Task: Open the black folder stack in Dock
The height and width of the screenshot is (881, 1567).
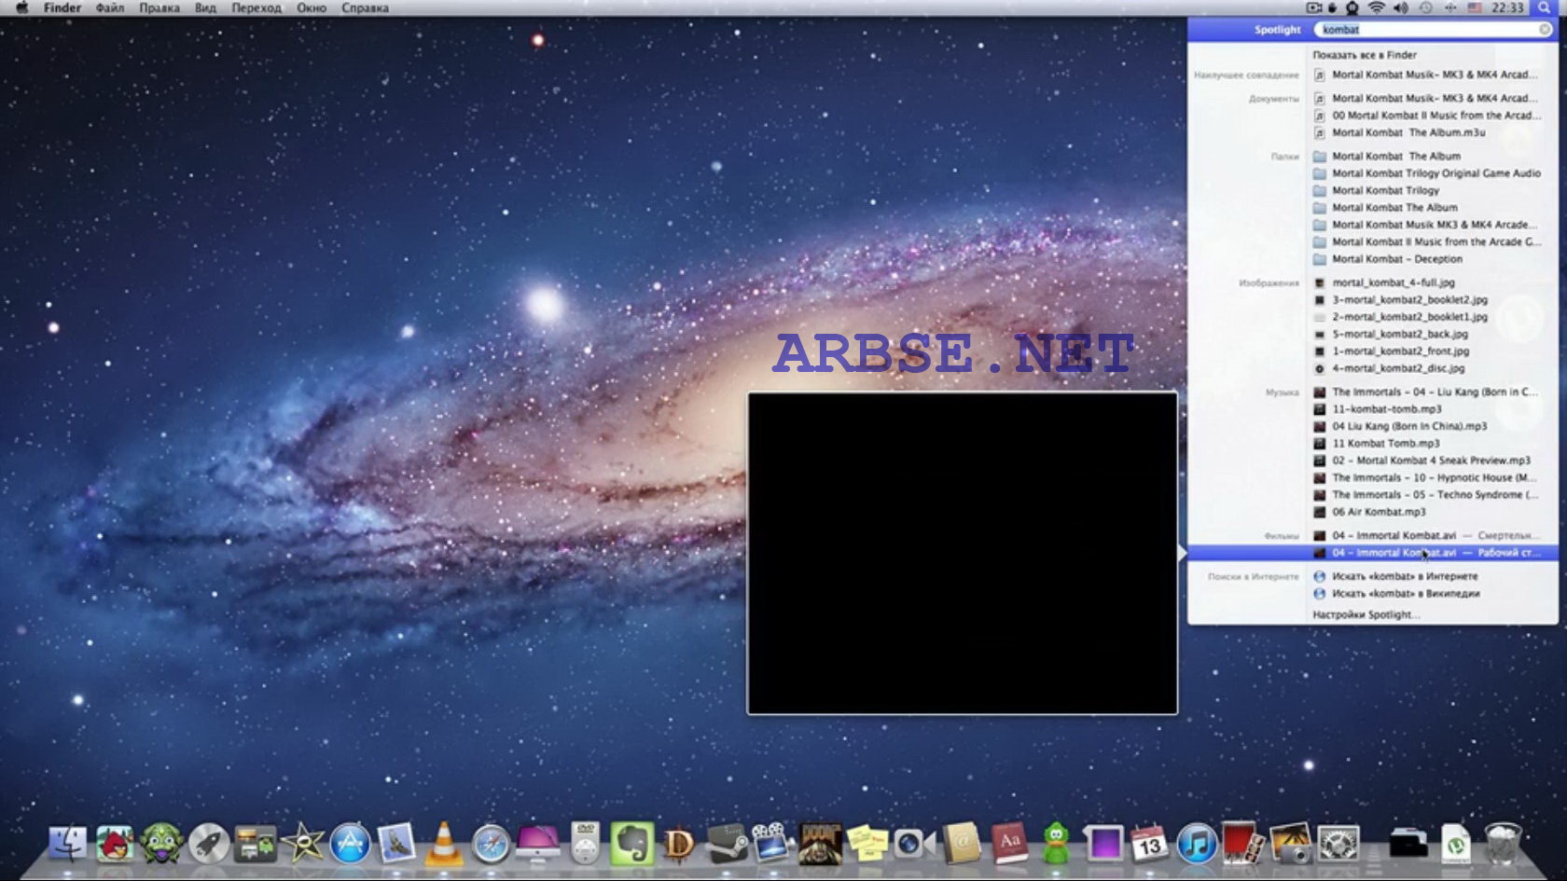Action: [1408, 844]
